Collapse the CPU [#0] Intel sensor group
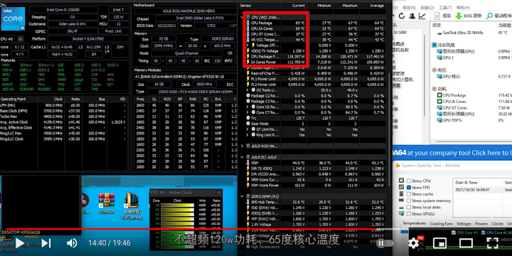Screen dimensions: 512x256 (x=242, y=17)
